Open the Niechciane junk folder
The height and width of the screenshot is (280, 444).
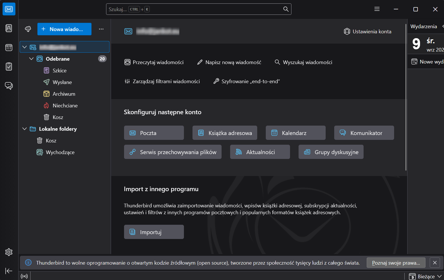click(65, 105)
